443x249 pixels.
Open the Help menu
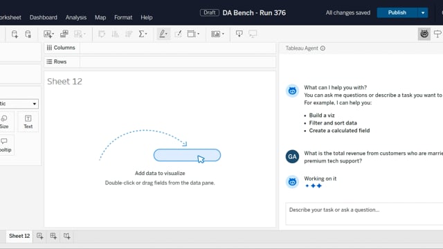(146, 17)
